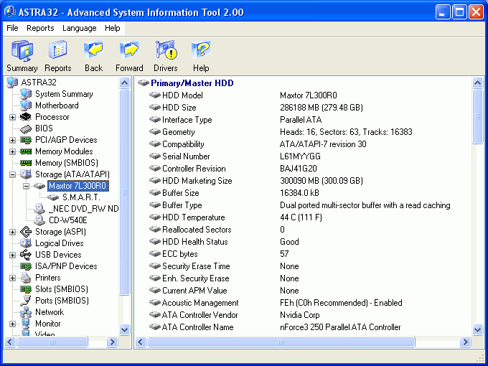
Task: Select the Maxtor 7L300R0 tree item
Action: tap(78, 186)
